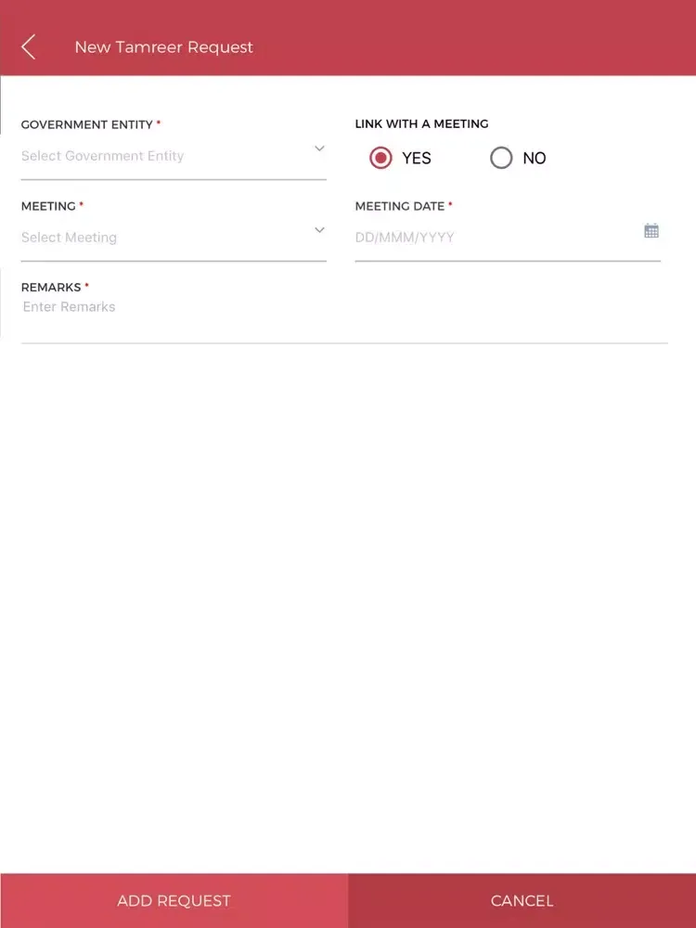Viewport: 696px width, 928px height.
Task: Click the LINK WITH A MEETING label
Action: [421, 124]
